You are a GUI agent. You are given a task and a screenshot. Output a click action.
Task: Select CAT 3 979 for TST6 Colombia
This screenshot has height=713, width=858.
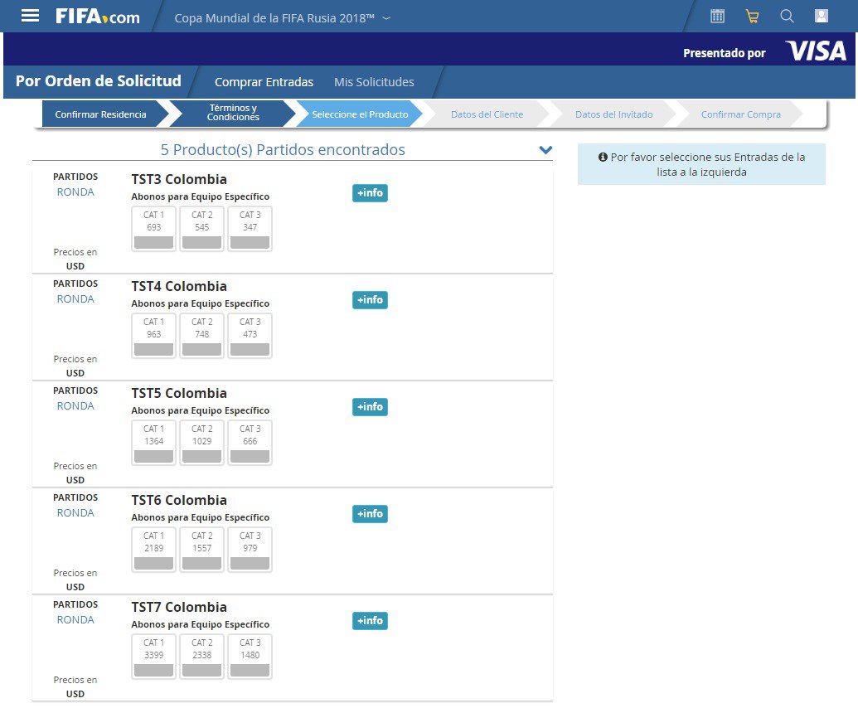[x=250, y=550]
